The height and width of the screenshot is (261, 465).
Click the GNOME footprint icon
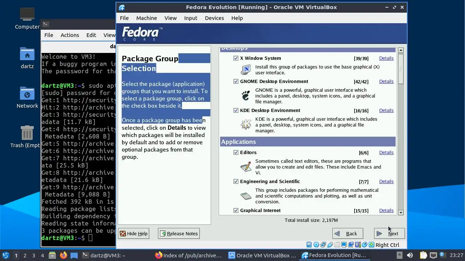246,95
